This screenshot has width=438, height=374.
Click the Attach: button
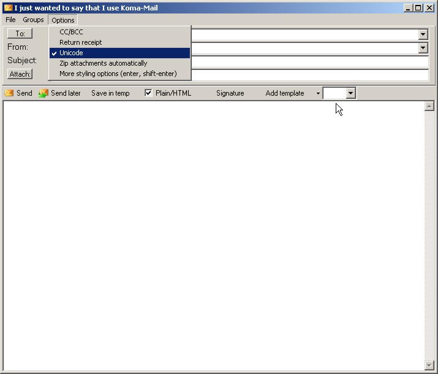[20, 74]
